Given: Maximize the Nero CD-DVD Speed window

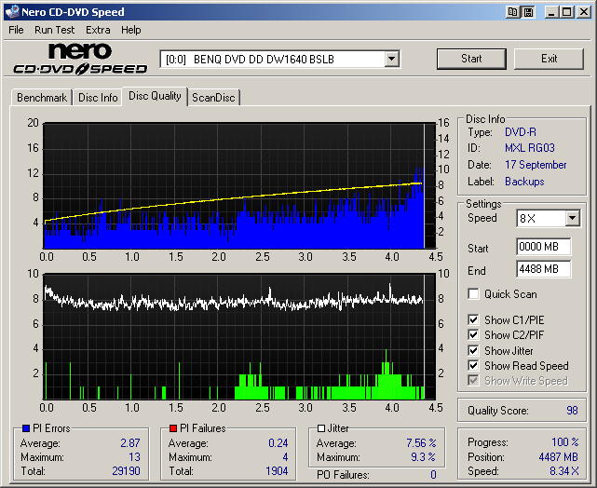Looking at the screenshot, I should click(566, 12).
